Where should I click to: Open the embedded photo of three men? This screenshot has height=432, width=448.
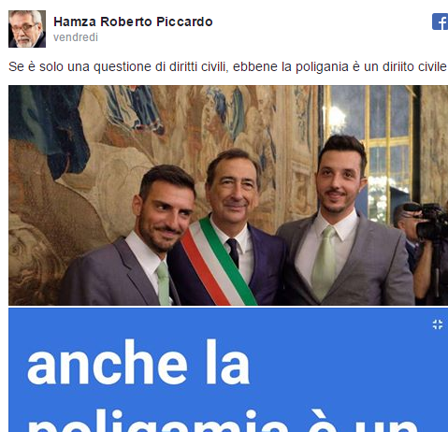pyautogui.click(x=228, y=195)
